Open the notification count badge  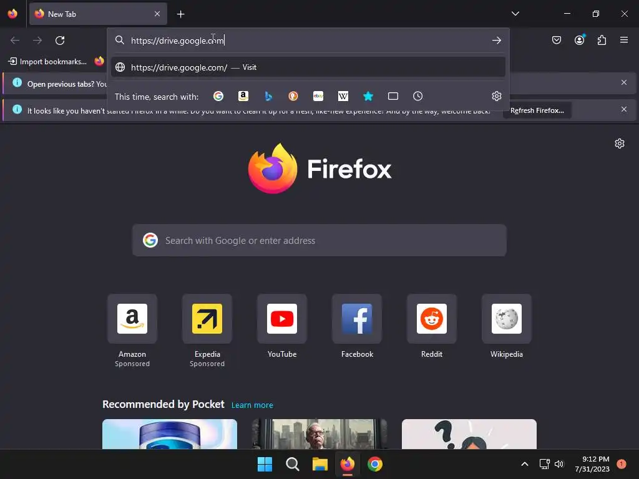tap(622, 464)
